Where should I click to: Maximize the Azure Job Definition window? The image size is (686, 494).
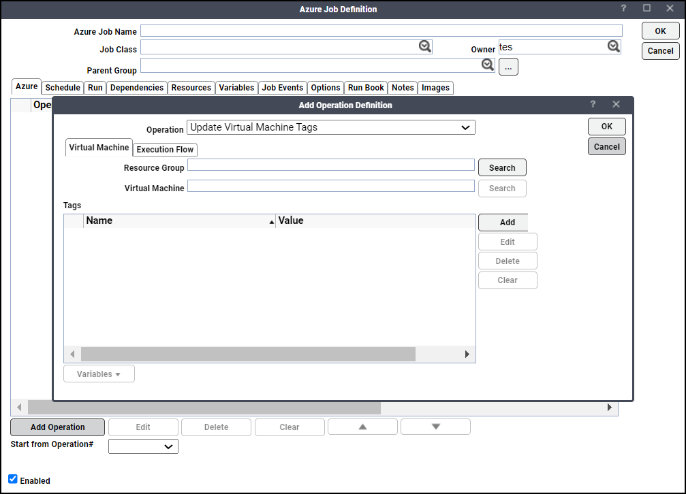646,8
